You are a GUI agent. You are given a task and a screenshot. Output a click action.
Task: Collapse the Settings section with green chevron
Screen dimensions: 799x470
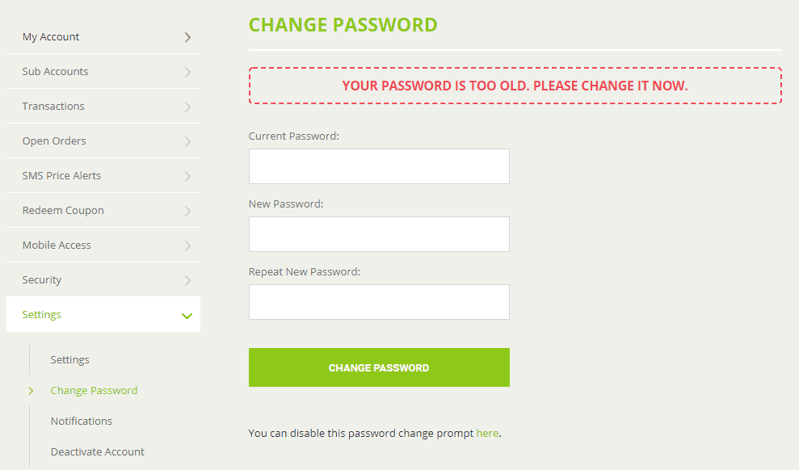(187, 316)
